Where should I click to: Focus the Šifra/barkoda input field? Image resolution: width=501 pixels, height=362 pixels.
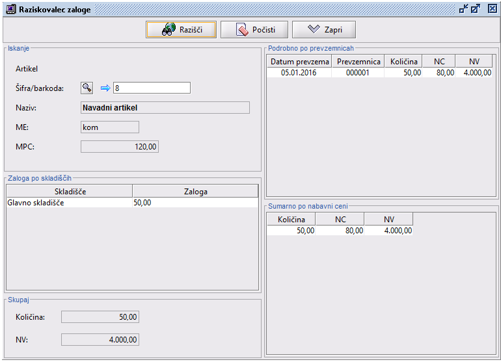pos(152,88)
